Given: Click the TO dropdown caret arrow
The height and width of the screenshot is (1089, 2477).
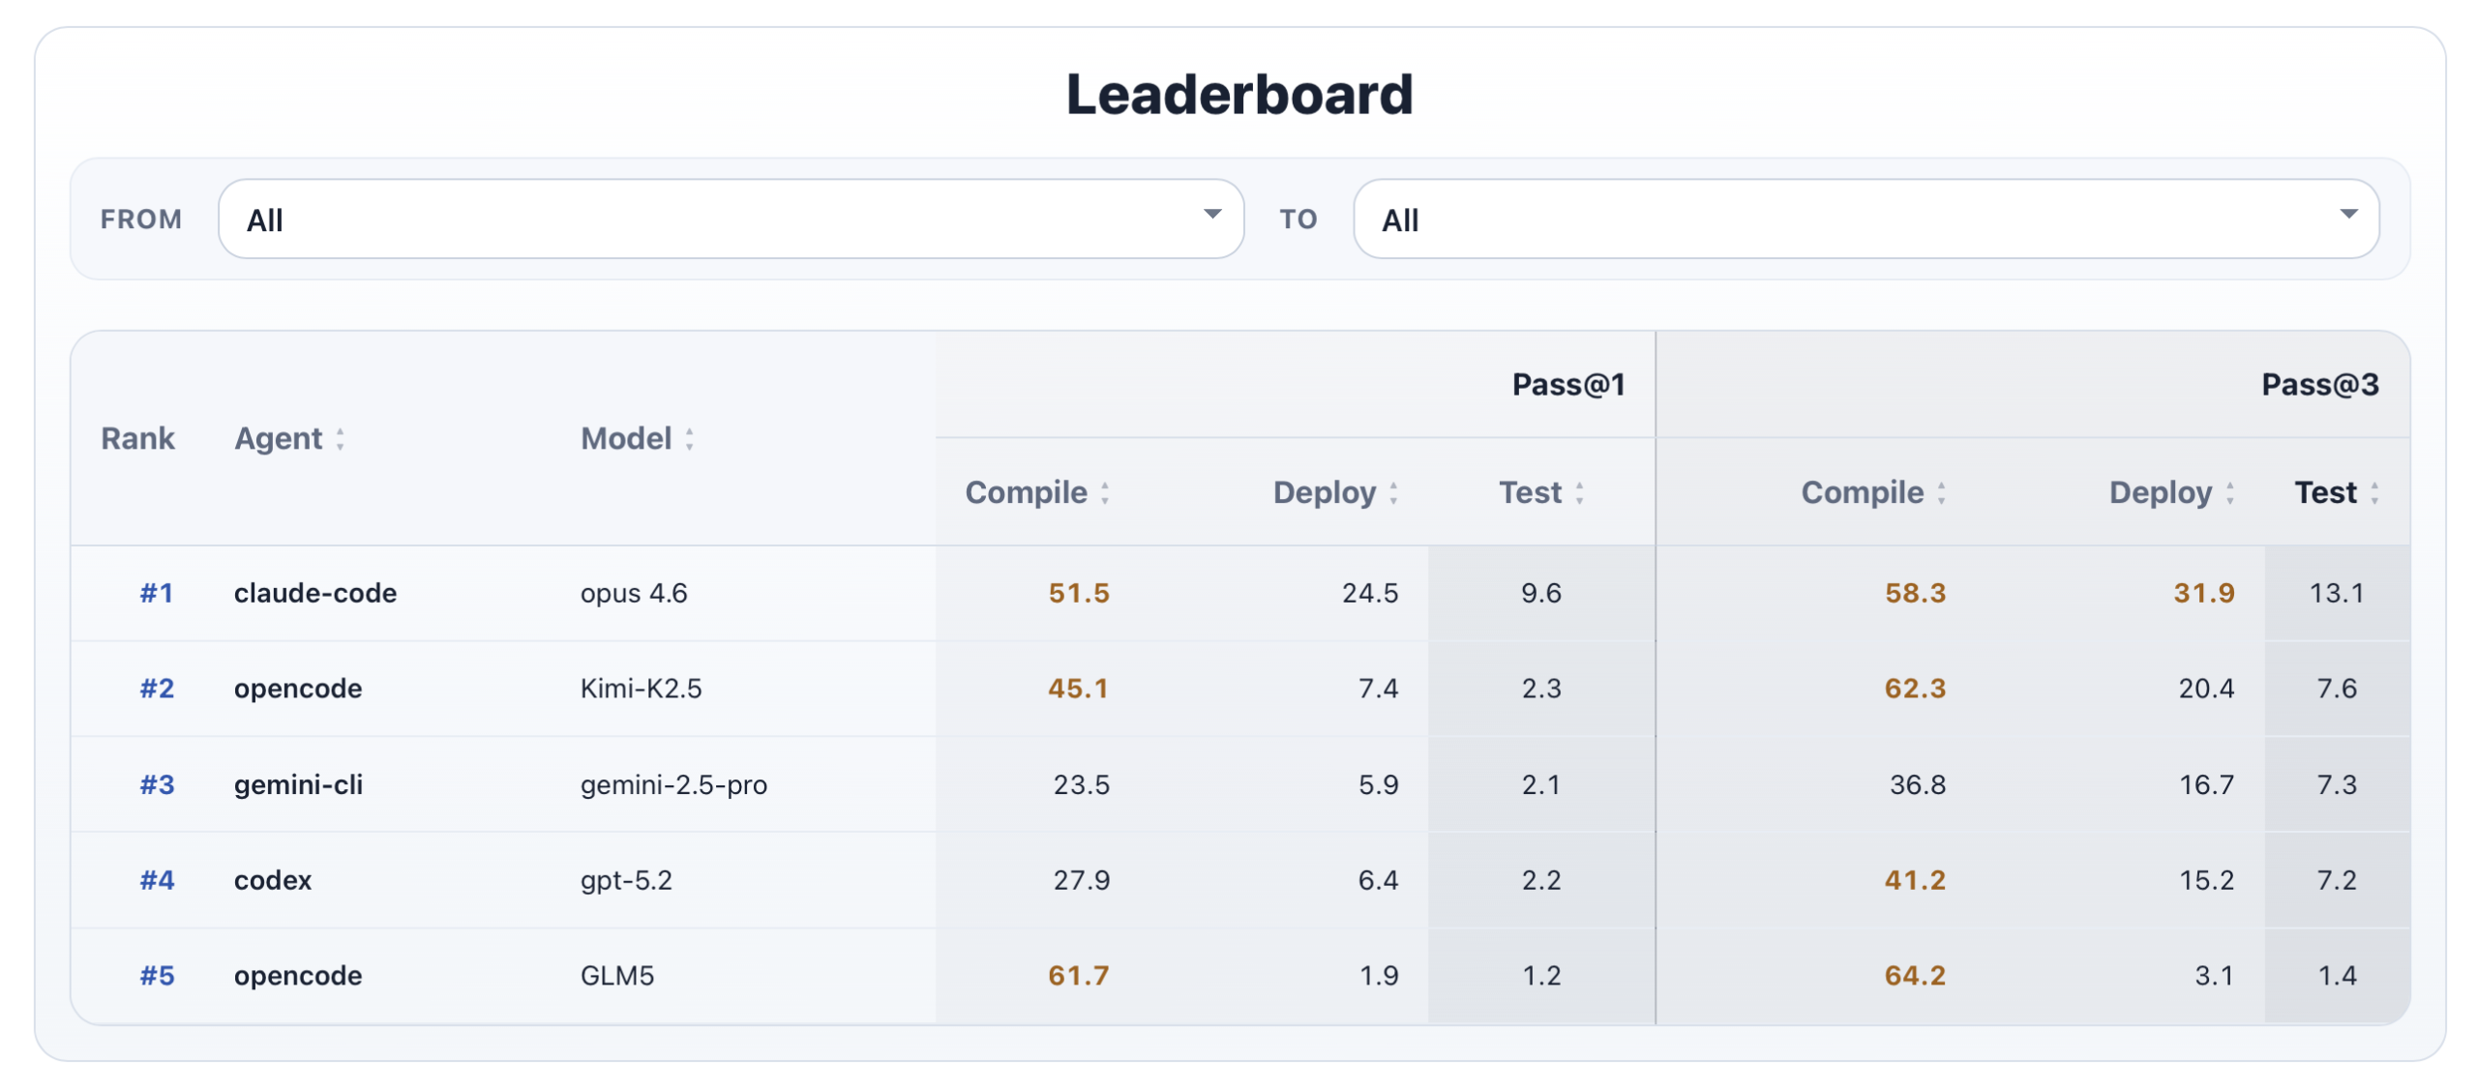Looking at the screenshot, I should point(2348,214).
